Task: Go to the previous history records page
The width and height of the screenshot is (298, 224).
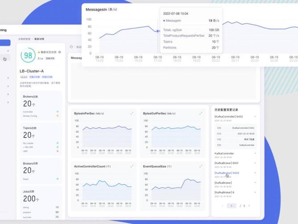Action: pyautogui.click(x=222, y=206)
